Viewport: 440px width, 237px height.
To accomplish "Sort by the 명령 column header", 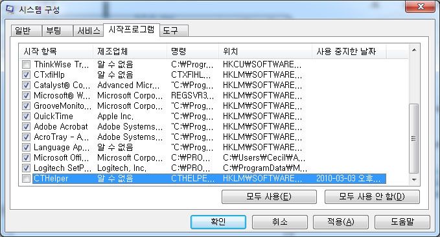I will 192,51.
